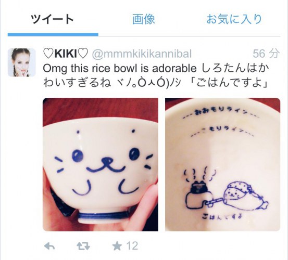This screenshot has height=260, width=288.
Task: Click the ♡KIKI♡ display name
Action: point(66,54)
